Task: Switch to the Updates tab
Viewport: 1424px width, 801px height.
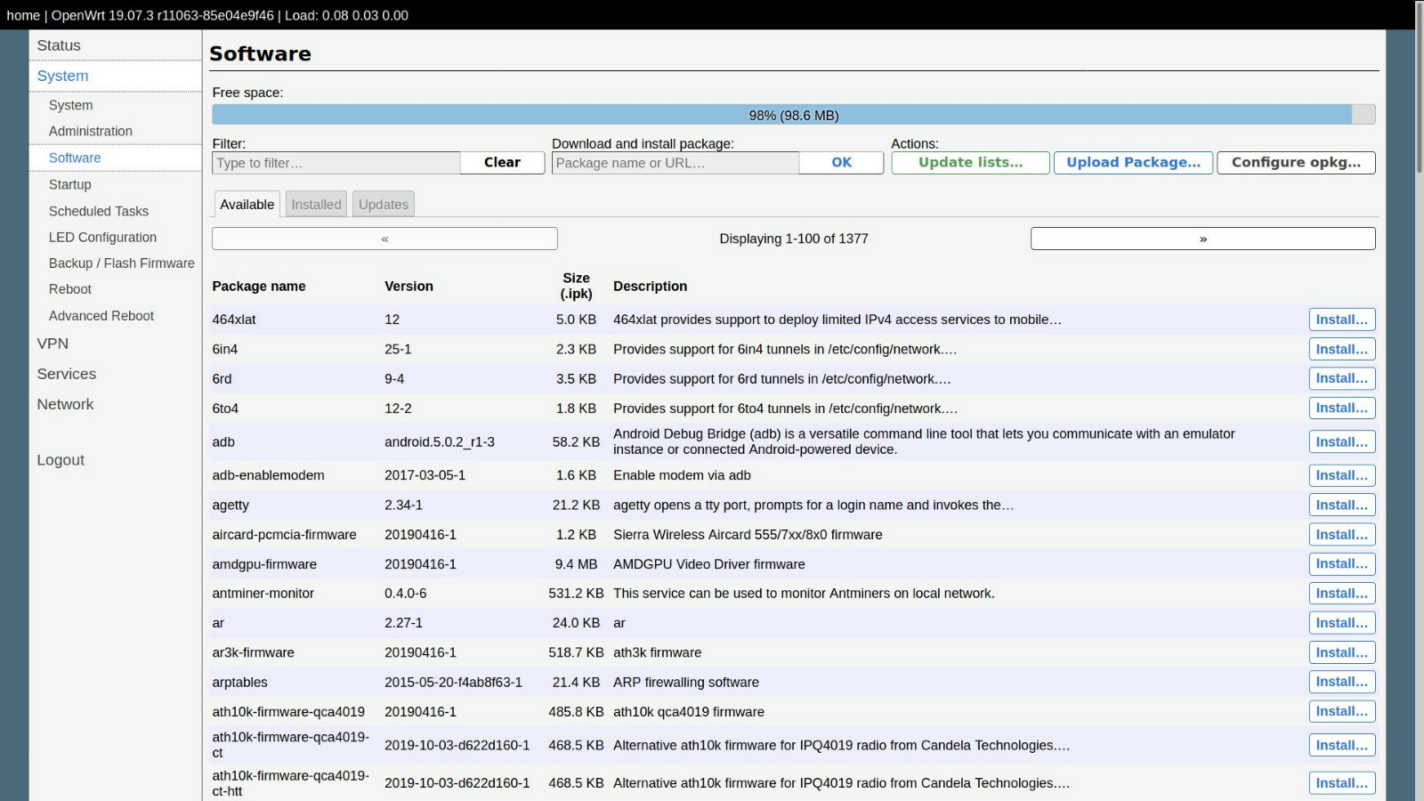Action: (x=384, y=204)
